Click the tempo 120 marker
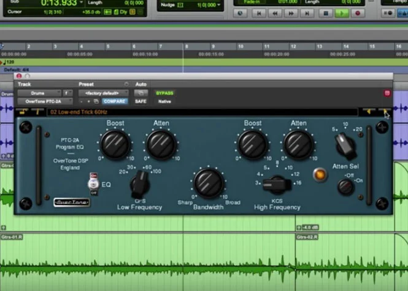408x291 pixels. 8,62
